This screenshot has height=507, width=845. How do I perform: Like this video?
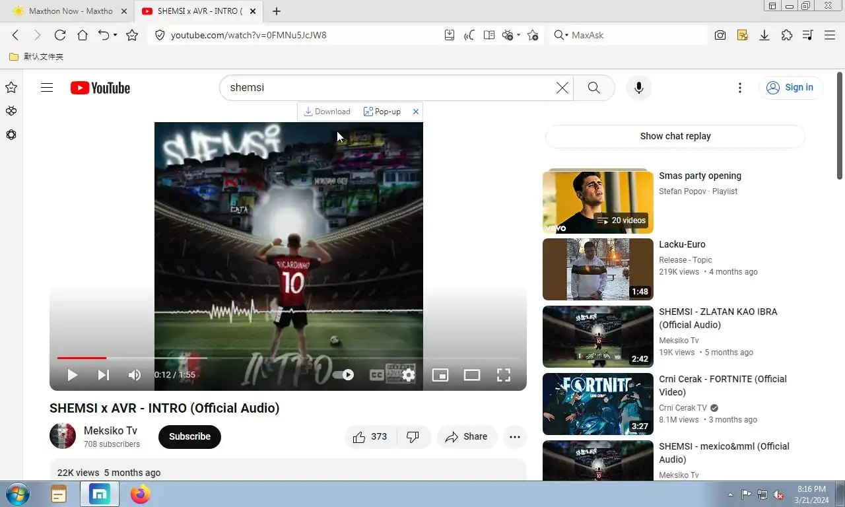tap(370, 436)
